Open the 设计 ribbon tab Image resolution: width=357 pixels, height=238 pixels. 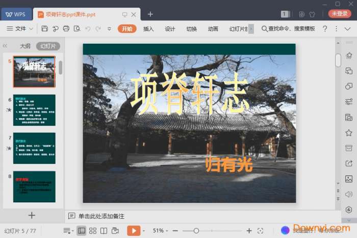coord(170,29)
